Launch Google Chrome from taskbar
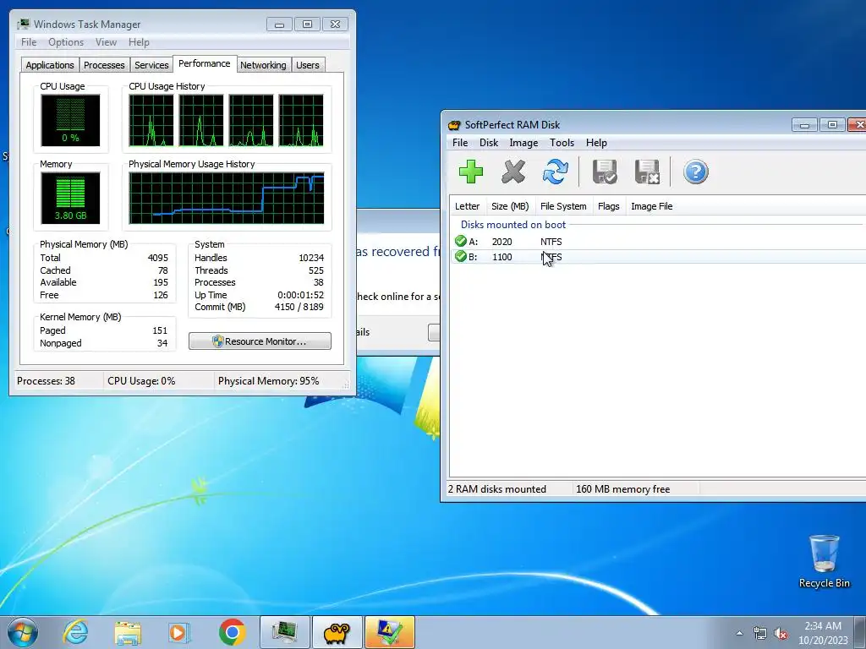The image size is (866, 649). click(x=232, y=632)
